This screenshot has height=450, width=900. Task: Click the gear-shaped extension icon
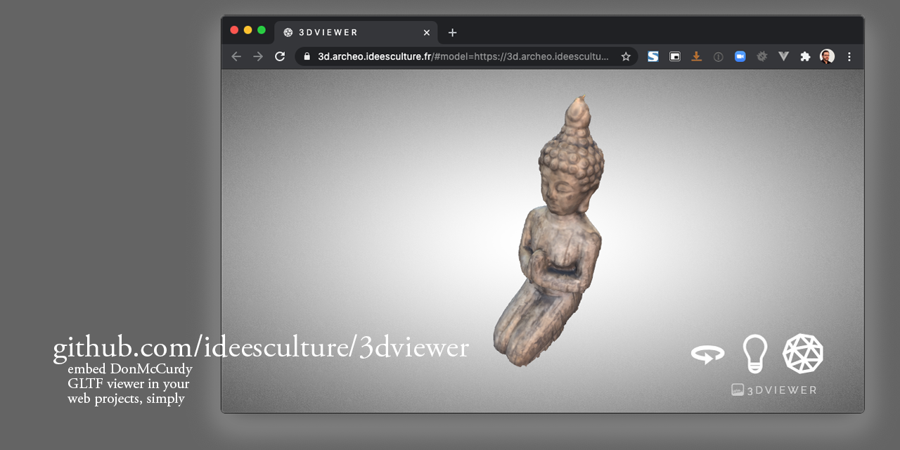point(761,56)
